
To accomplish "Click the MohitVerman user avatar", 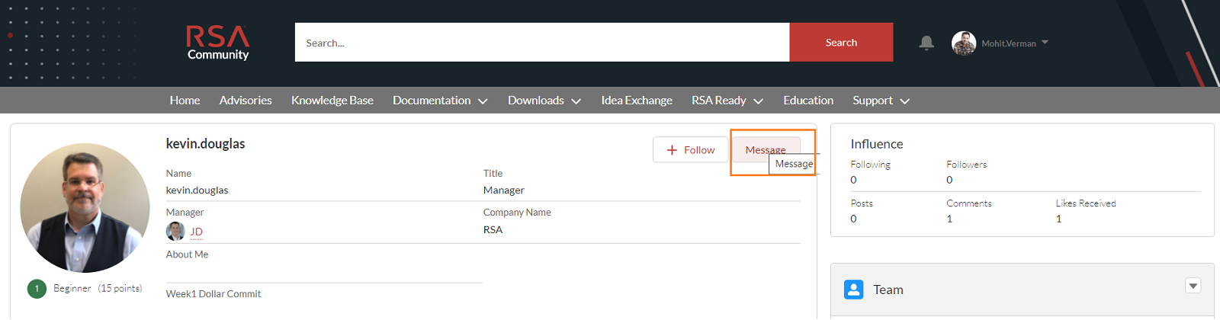I will click(964, 43).
